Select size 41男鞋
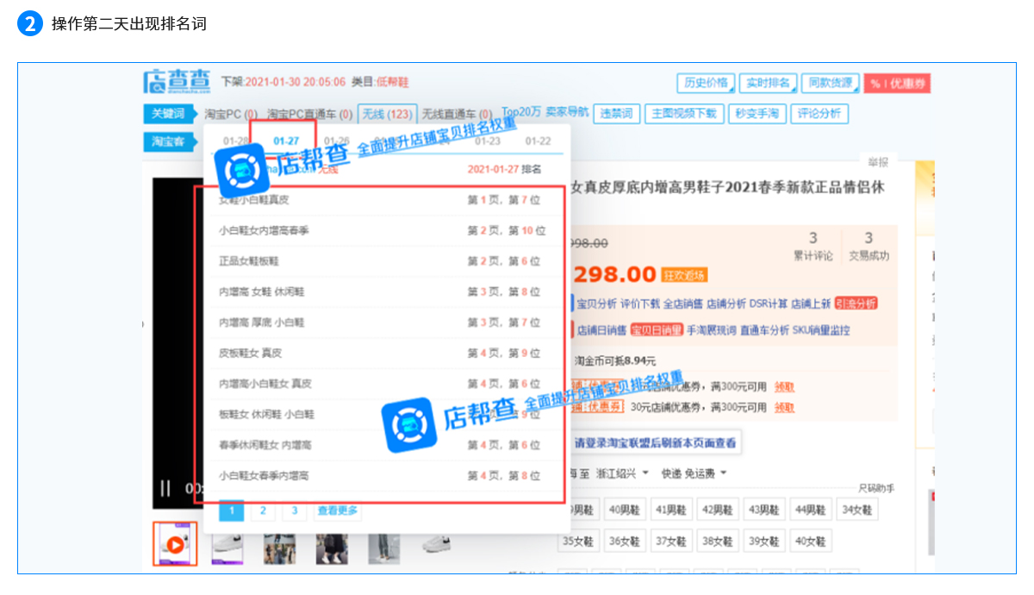The height and width of the screenshot is (595, 1034). 672,510
